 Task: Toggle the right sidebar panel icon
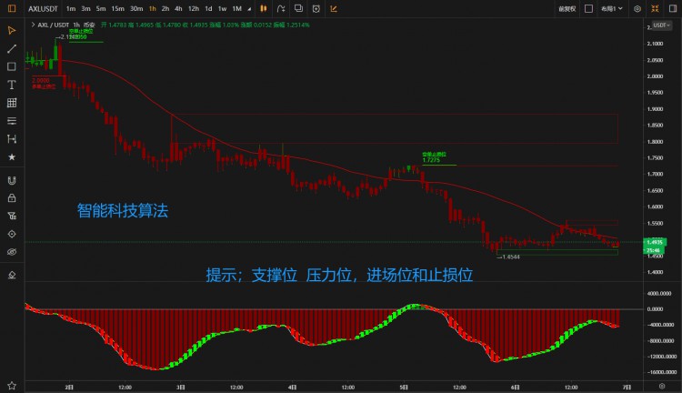pos(672,9)
